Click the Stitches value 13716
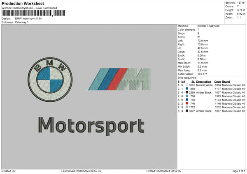 click(x=241, y=3)
